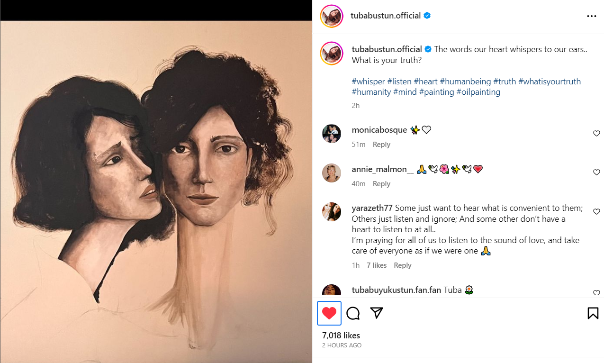Viewport: 604px width, 363px height.
Task: Reply to yarazeth77's comment
Action: click(403, 265)
